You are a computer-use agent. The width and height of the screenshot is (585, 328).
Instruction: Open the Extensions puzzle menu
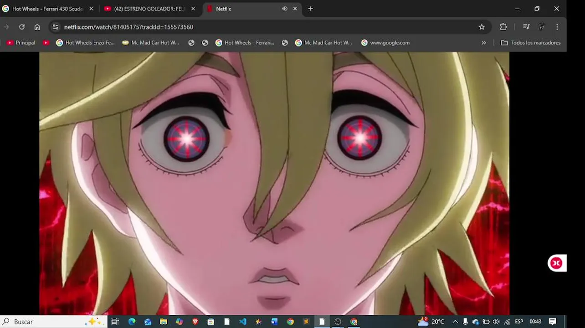pos(503,27)
